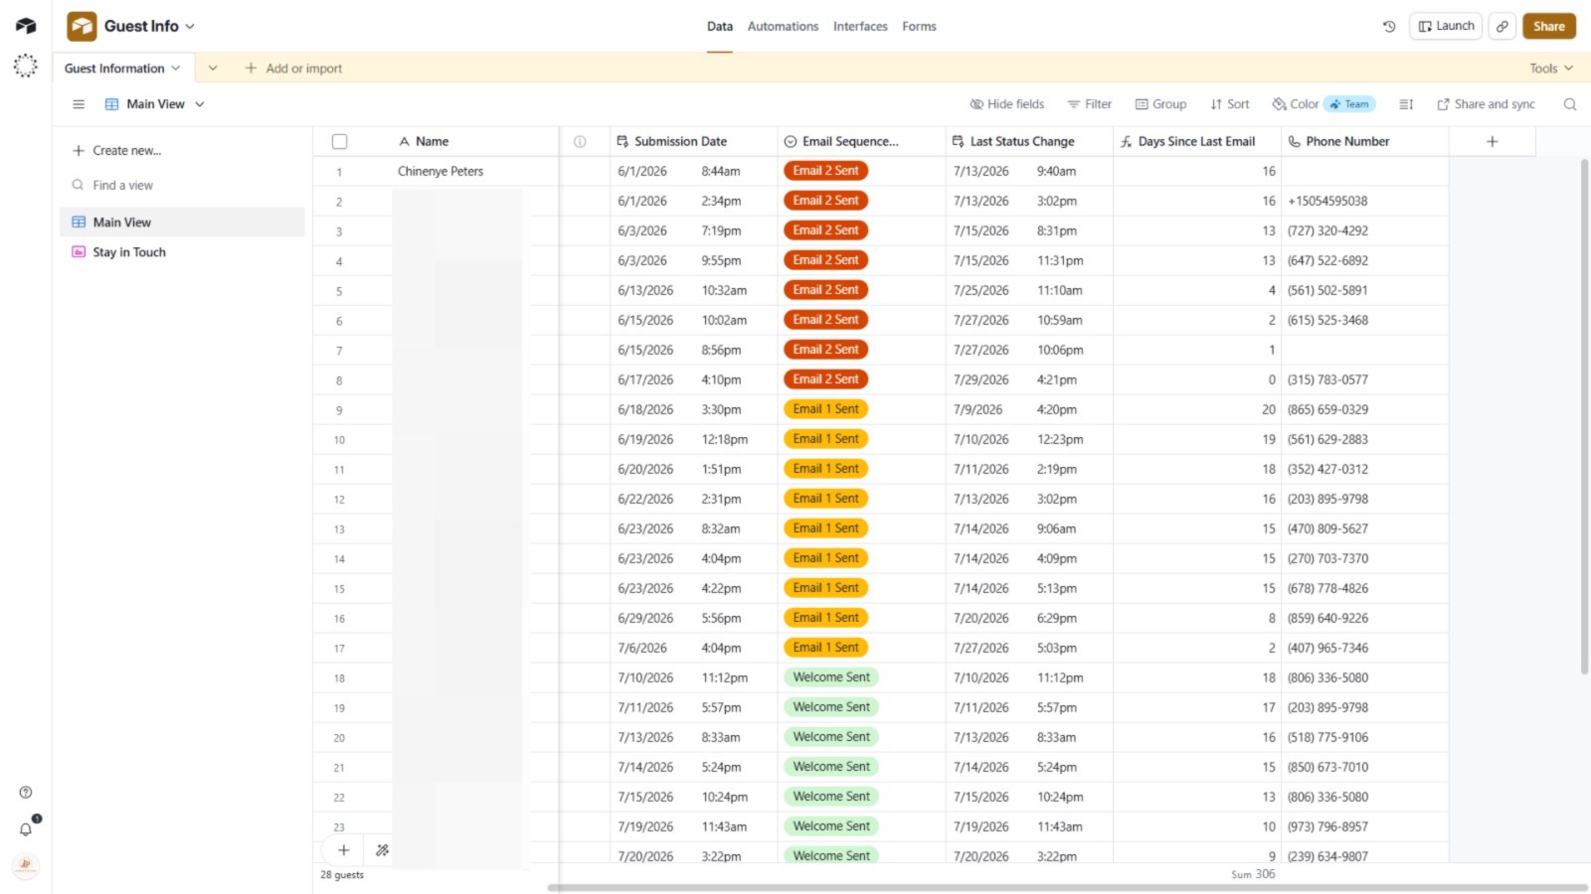
Task: Click the horizontal scrollbar
Action: coord(1067,888)
